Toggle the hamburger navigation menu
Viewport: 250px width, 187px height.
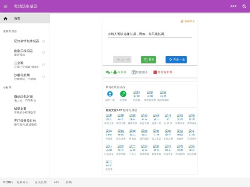(x=5, y=6)
